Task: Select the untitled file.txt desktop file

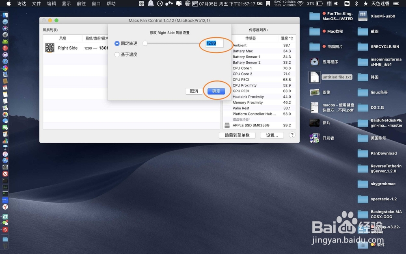Action: pos(330,77)
